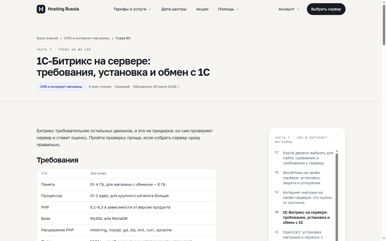Click the chevron next to Тарифы и услуги
Viewport: 386px width, 241px height.
coord(150,9)
